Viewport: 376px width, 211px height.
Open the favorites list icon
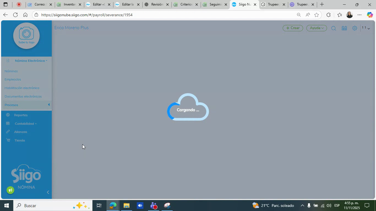tap(339, 15)
